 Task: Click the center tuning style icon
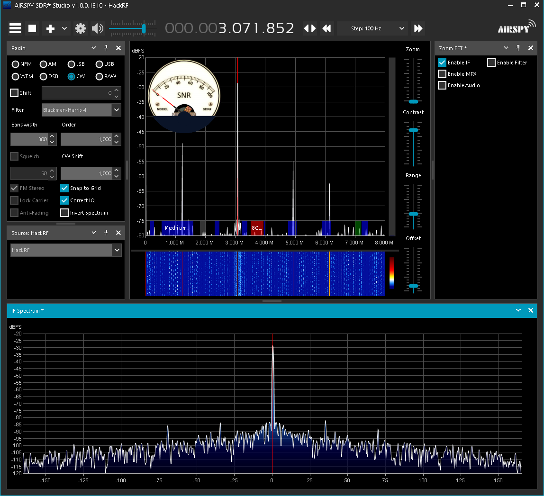pyautogui.click(x=310, y=28)
